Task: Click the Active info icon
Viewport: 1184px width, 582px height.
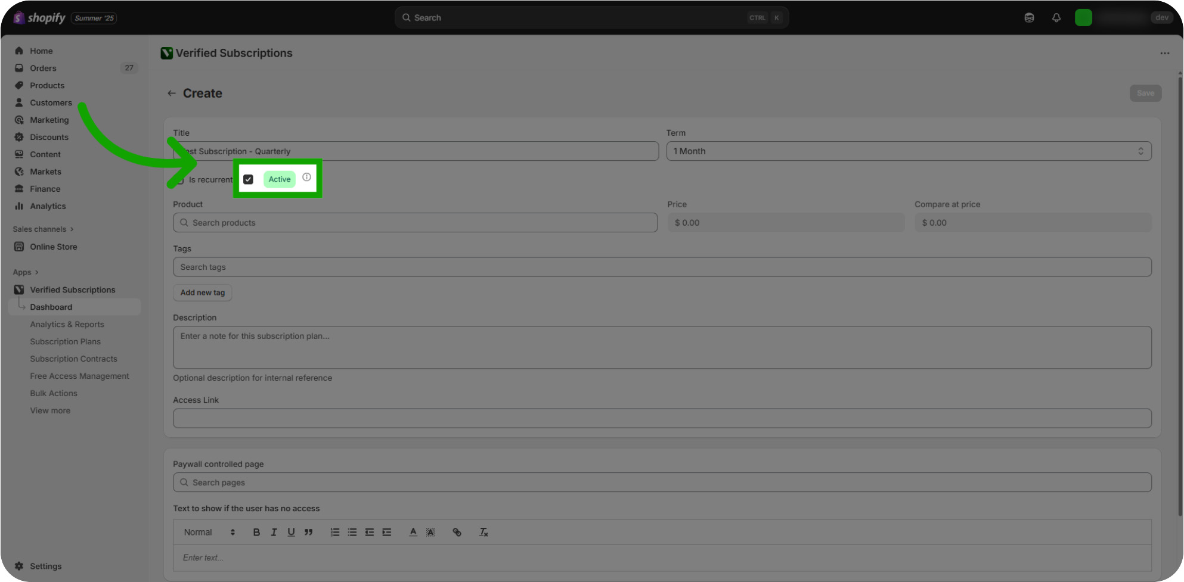Action: click(306, 177)
